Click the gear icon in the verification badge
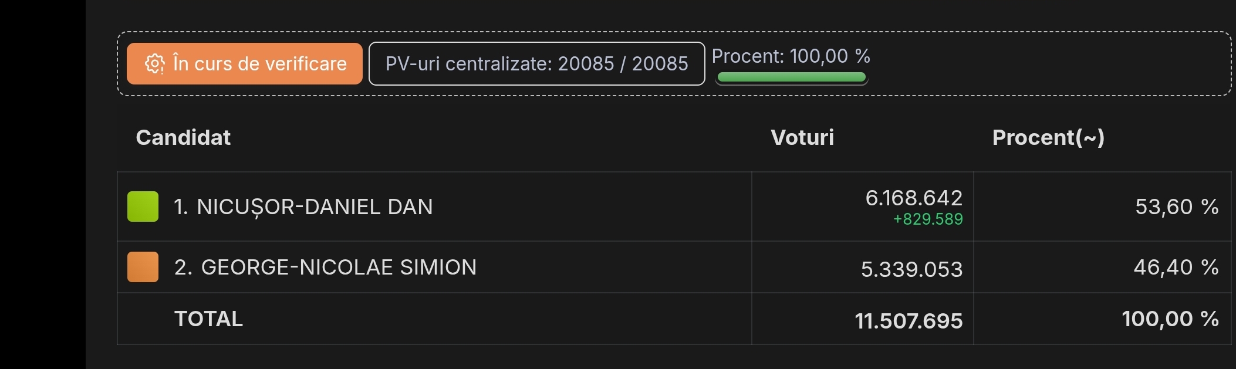This screenshot has width=1236, height=369. (x=154, y=64)
